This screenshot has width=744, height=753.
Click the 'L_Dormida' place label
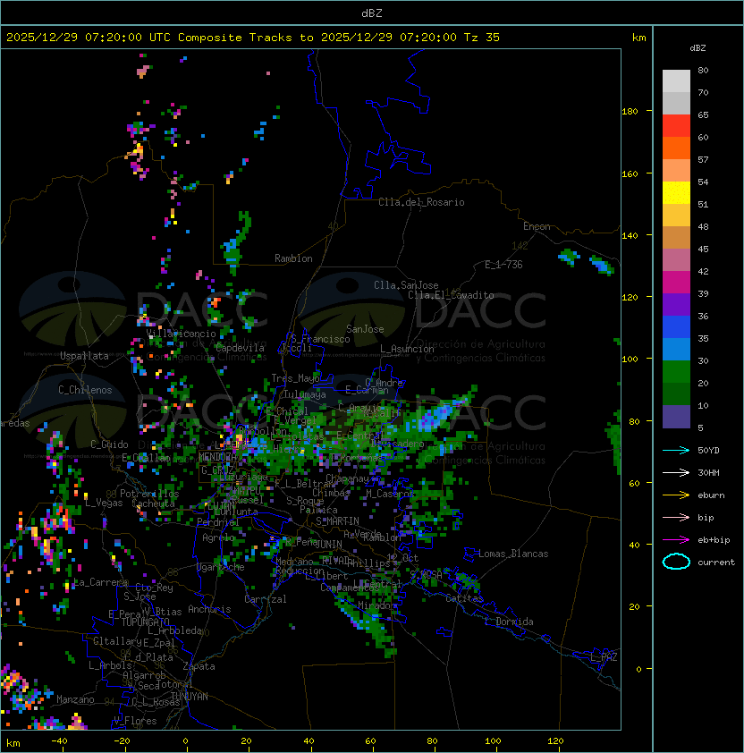[x=509, y=622]
